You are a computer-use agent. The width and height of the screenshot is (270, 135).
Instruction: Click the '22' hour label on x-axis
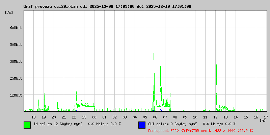[x=74, y=117]
